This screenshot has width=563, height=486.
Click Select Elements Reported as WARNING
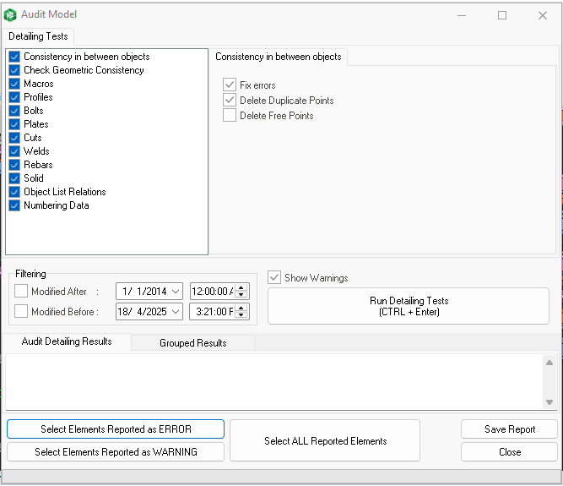tap(116, 452)
